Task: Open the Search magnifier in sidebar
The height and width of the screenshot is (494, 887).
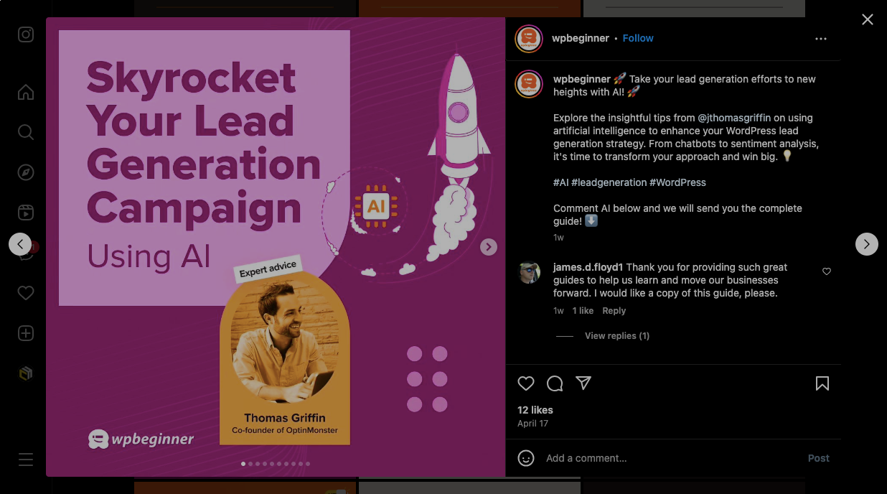Action: (x=26, y=132)
